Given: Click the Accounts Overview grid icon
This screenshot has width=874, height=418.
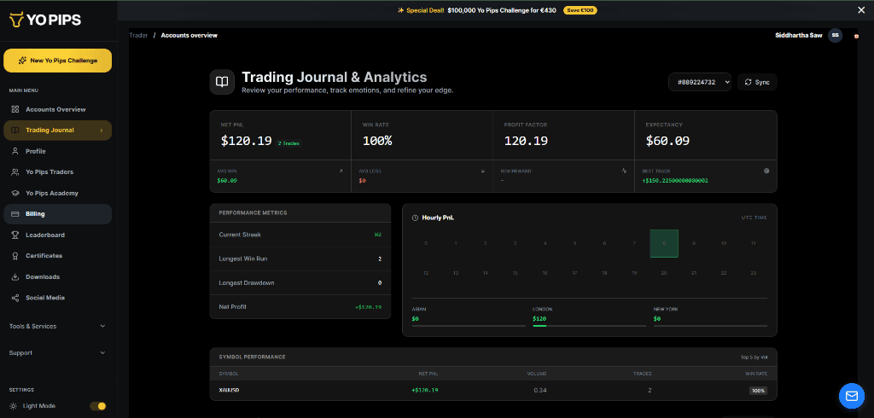Looking at the screenshot, I should point(15,109).
